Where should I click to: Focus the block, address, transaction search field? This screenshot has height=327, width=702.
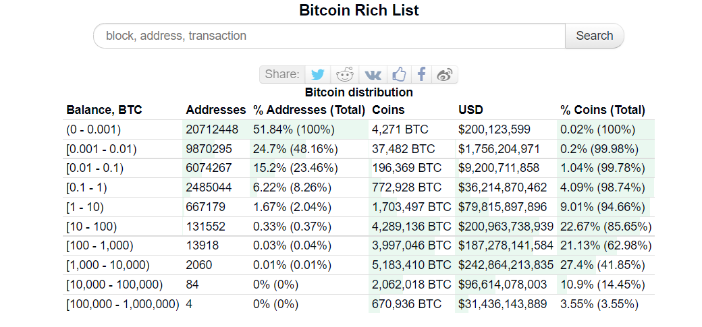(x=329, y=36)
